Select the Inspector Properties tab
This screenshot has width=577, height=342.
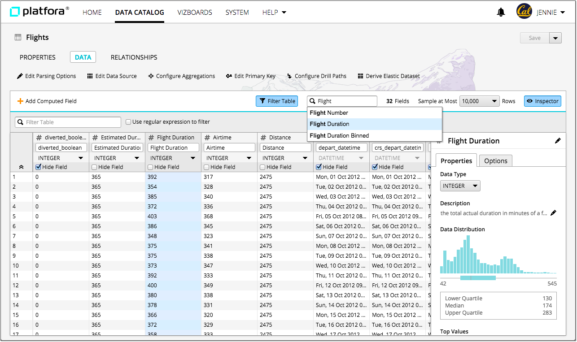click(456, 161)
